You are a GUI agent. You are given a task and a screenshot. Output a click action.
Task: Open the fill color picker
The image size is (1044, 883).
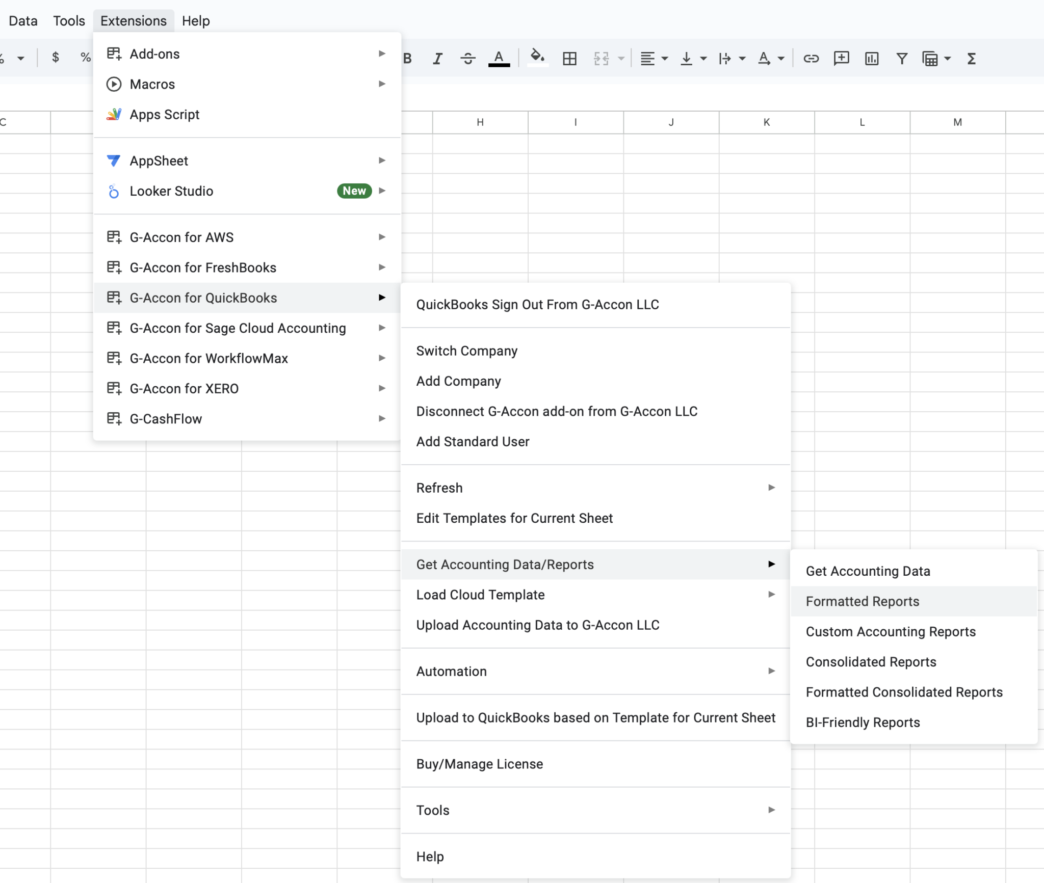point(537,58)
